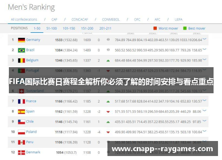Show positions 151-200
Viewport: 222px width, 160px height.
click(x=87, y=28)
